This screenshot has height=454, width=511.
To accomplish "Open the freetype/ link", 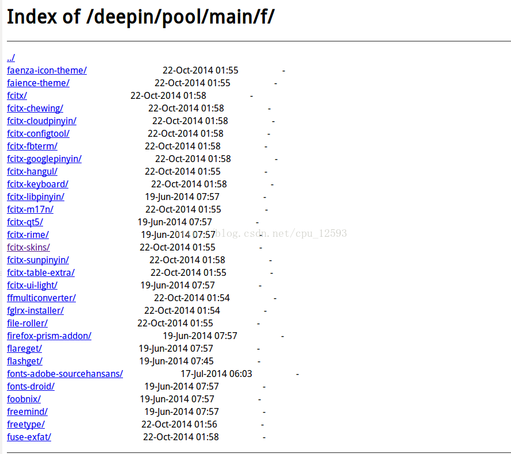I will [26, 425].
